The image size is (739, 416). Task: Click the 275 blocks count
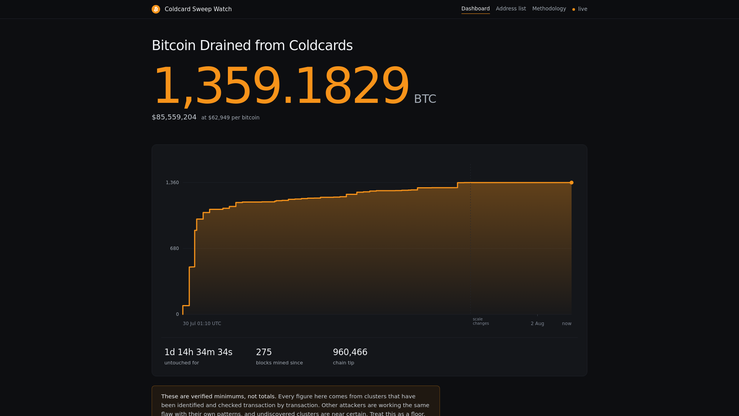point(264,352)
